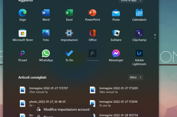Image resolution: width=177 pixels, height=117 pixels.
Task: Open Immagine 2022-01-27 172016 file
Action: pyautogui.click(x=114, y=103)
